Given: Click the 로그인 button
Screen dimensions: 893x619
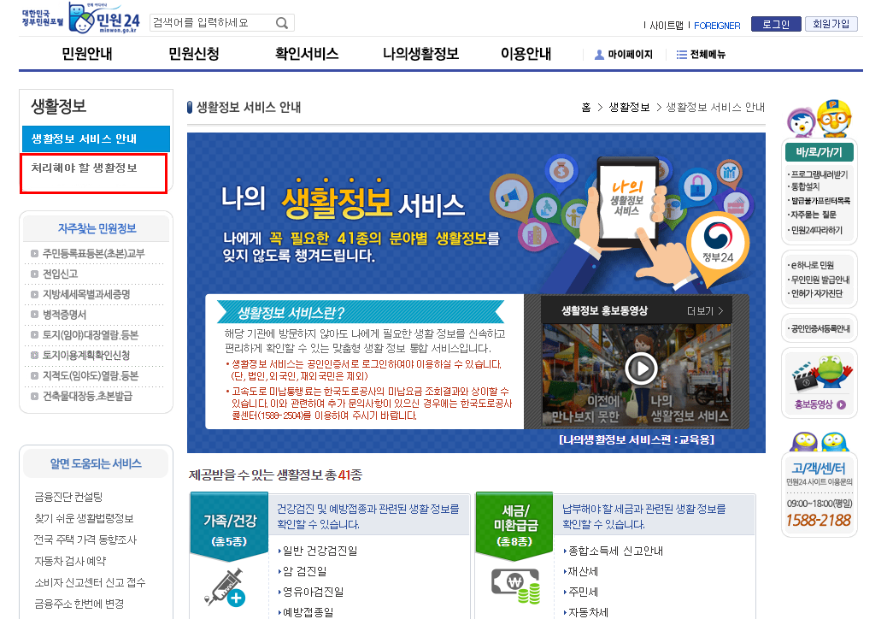Looking at the screenshot, I should pyautogui.click(x=776, y=24).
